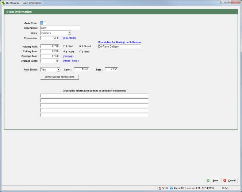Open the Units dropdown showing Bushels
242x192 pixels.
69,33
